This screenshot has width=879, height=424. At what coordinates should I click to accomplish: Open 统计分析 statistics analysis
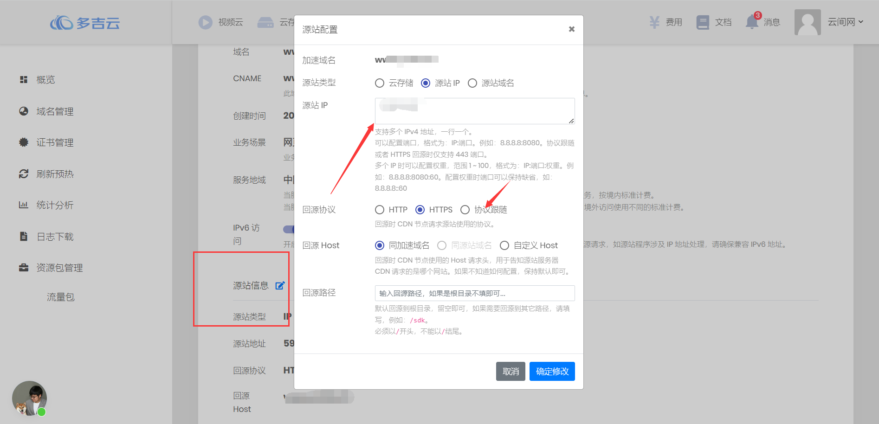pos(54,205)
